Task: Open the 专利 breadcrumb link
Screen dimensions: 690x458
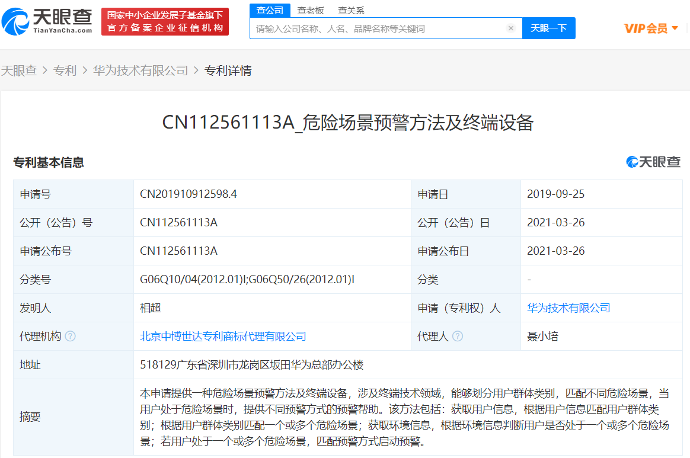Action: coord(65,71)
